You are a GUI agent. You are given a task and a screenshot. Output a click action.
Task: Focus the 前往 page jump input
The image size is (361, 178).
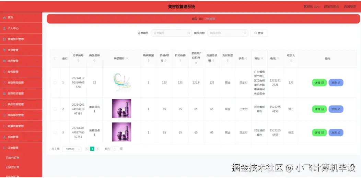click(x=115, y=149)
